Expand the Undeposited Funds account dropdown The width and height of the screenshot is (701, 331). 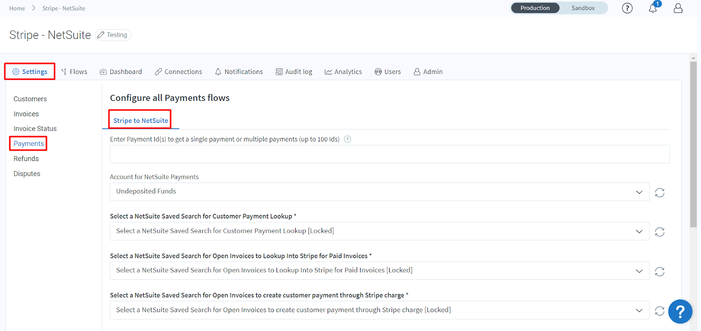pyautogui.click(x=379, y=192)
